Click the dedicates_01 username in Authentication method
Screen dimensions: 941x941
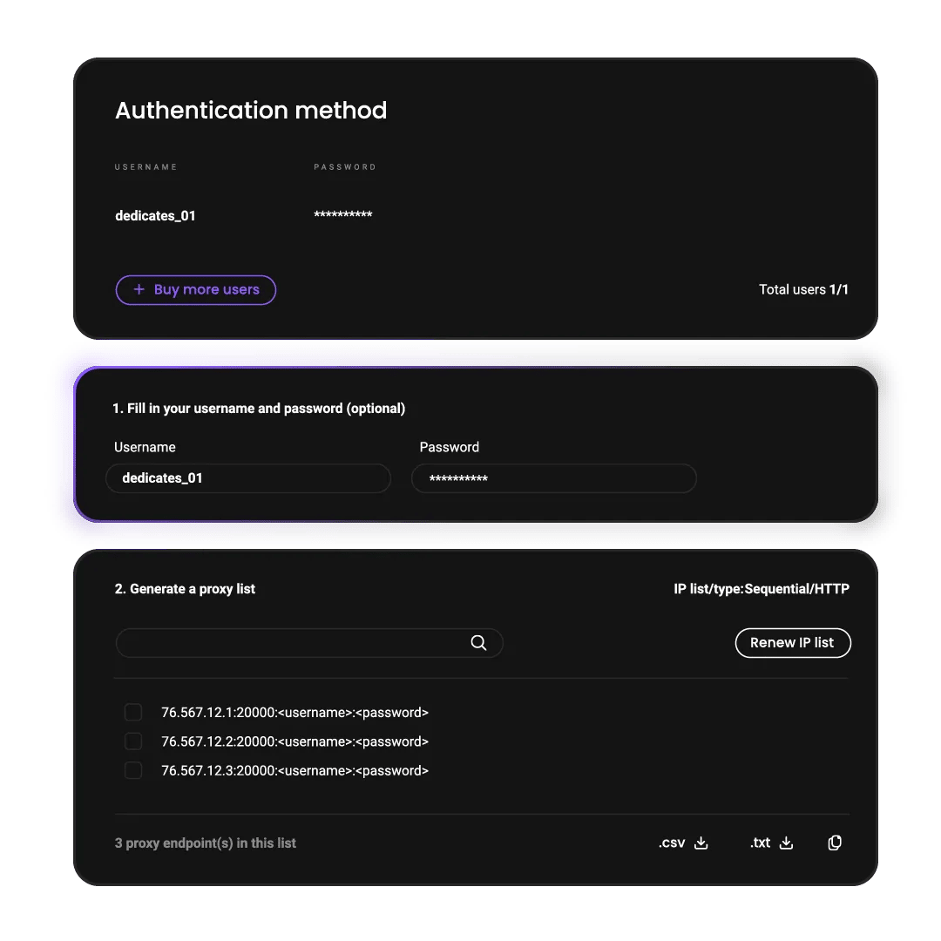[x=155, y=216]
